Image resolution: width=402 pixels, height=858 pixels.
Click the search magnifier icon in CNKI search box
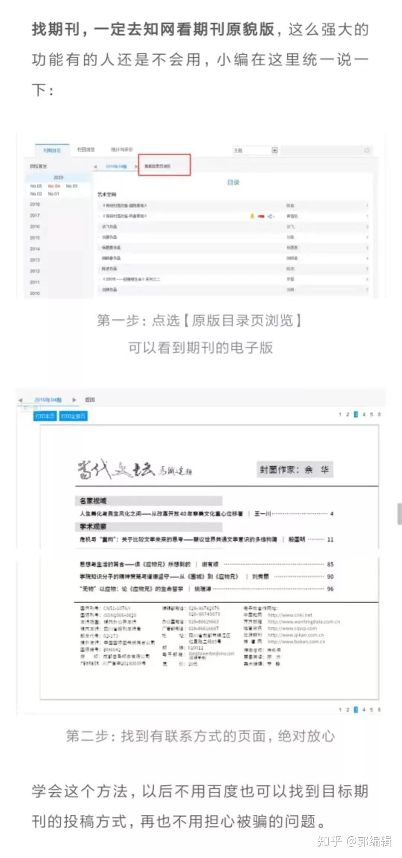click(367, 150)
